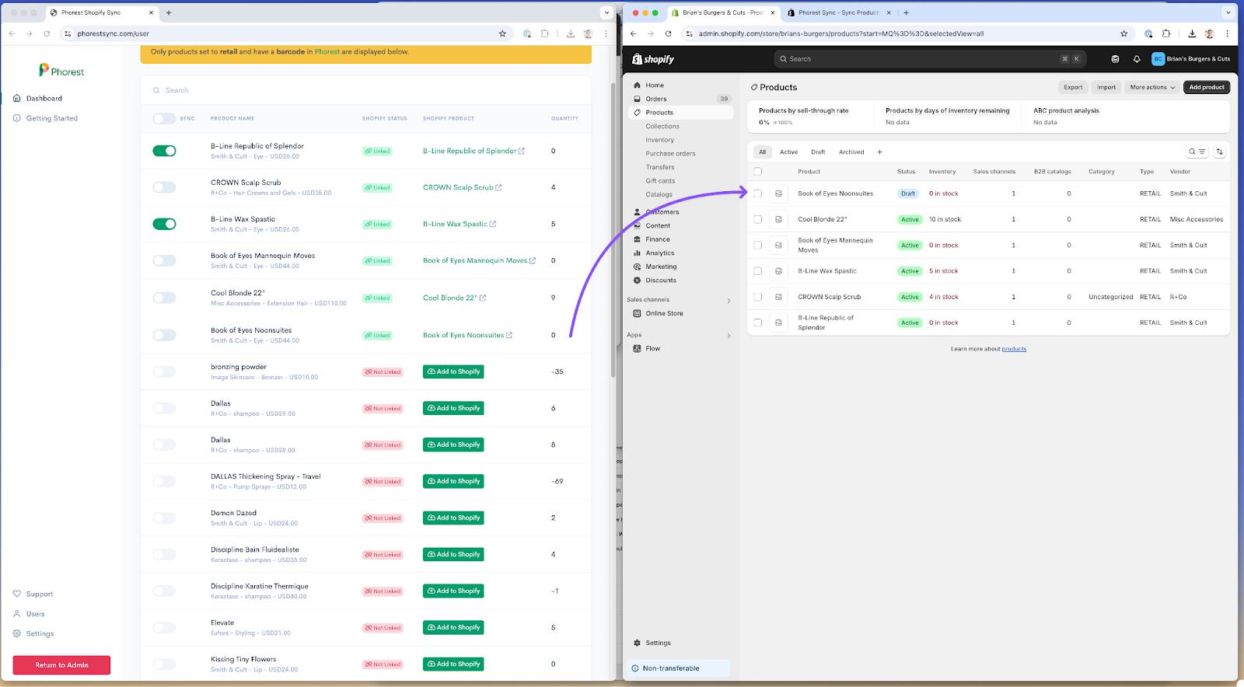
Task: Click Add to Shopify for Demon Dazed
Action: pyautogui.click(x=453, y=518)
